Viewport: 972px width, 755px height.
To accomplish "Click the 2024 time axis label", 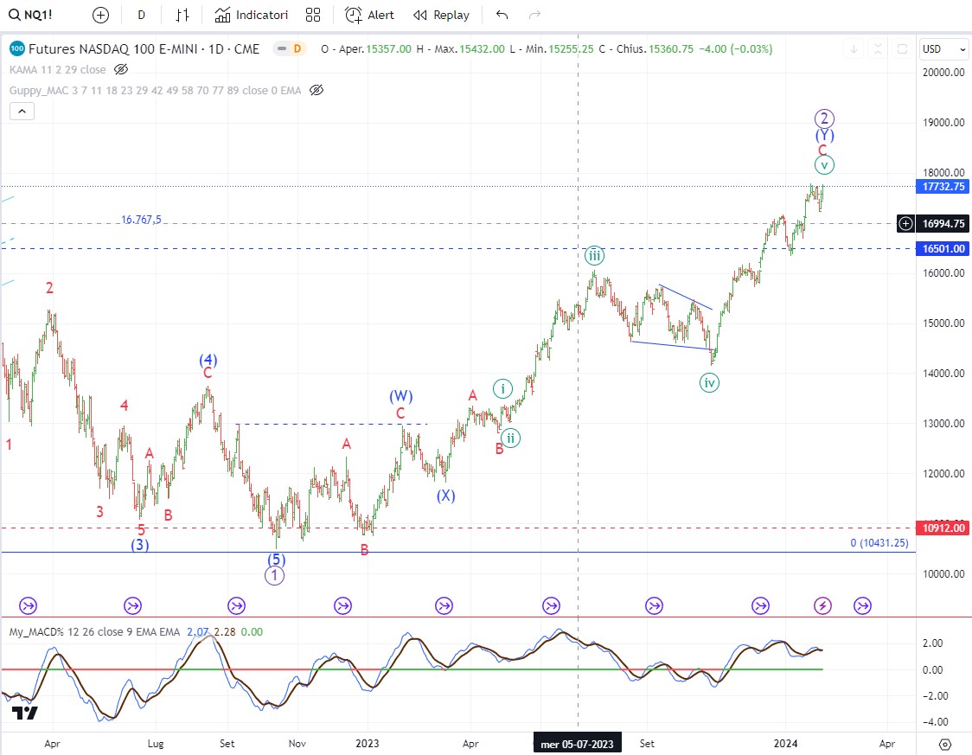I will [785, 744].
